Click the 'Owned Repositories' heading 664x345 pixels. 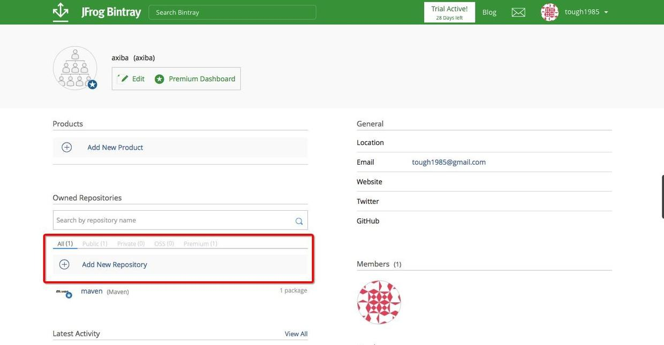(x=87, y=197)
